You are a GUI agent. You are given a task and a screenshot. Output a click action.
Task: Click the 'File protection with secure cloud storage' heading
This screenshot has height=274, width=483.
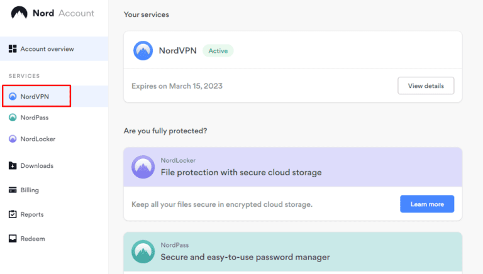pyautogui.click(x=241, y=172)
